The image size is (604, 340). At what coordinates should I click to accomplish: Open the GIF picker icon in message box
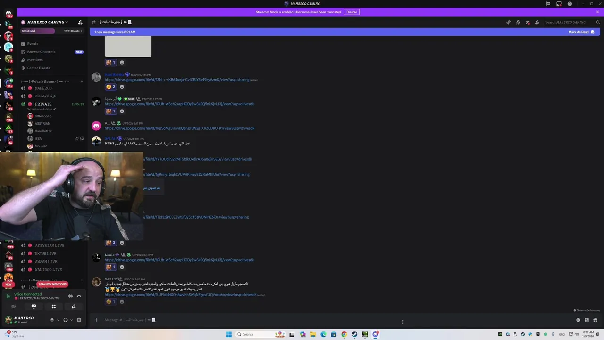[587, 320]
